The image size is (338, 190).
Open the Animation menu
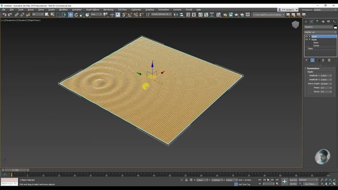(77, 9)
